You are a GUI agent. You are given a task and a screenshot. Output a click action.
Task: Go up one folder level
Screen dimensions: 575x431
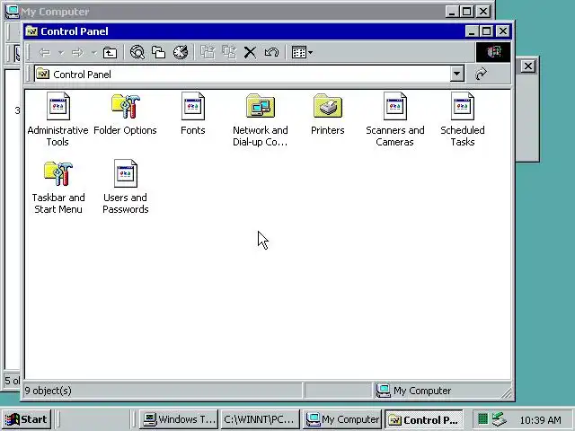tap(110, 53)
